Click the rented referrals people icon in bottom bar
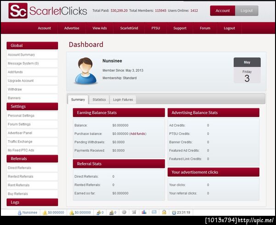 111,213
